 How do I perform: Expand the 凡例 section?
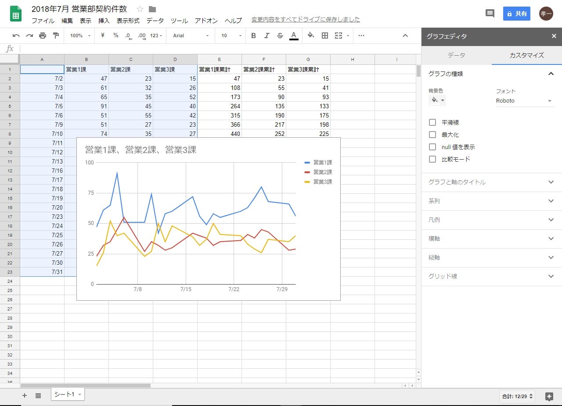click(x=491, y=220)
